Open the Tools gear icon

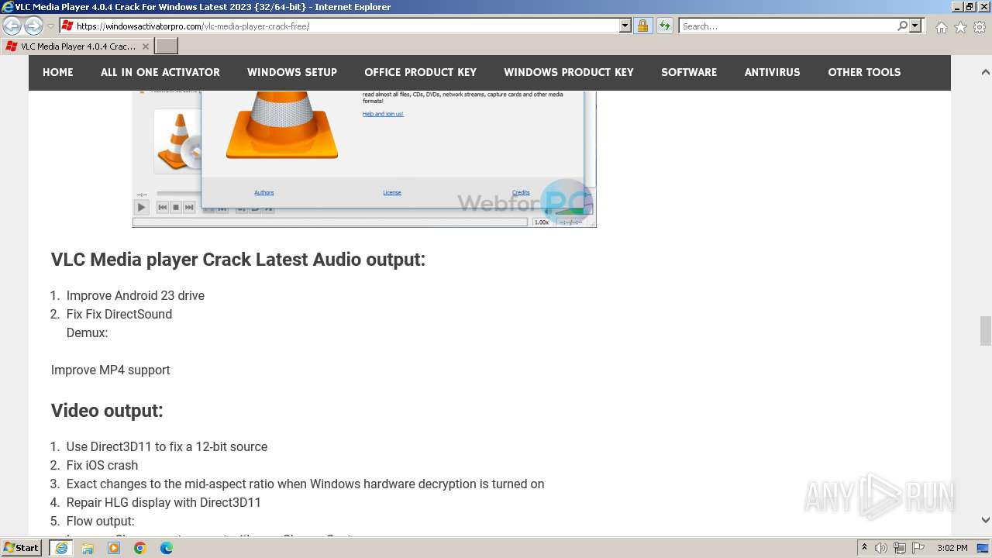pos(980,27)
